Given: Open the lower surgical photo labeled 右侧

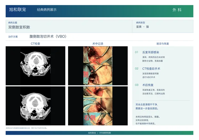Looking at the screenshot, I should [x=98, y=106].
